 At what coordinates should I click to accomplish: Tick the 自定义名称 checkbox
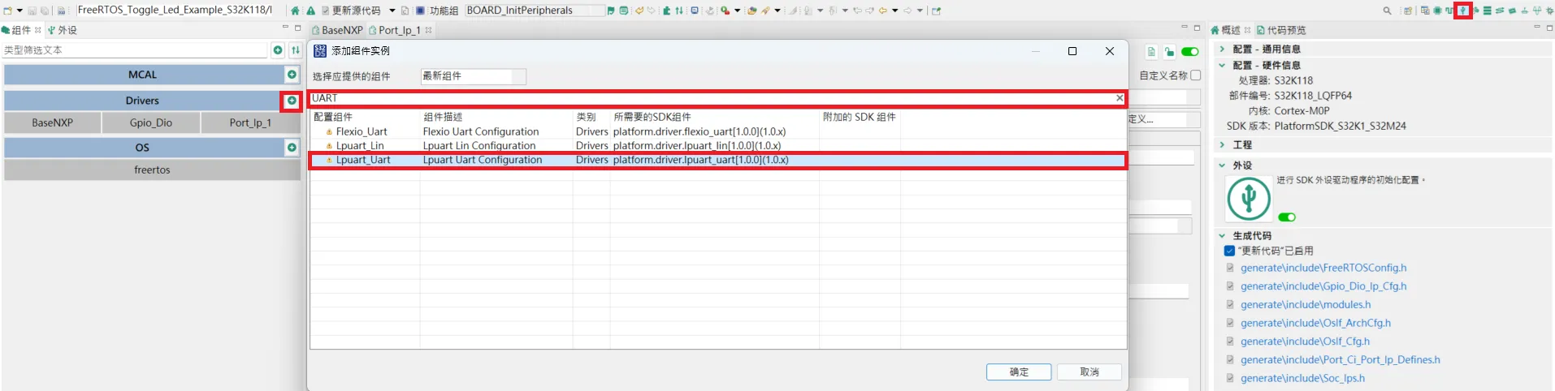1195,75
